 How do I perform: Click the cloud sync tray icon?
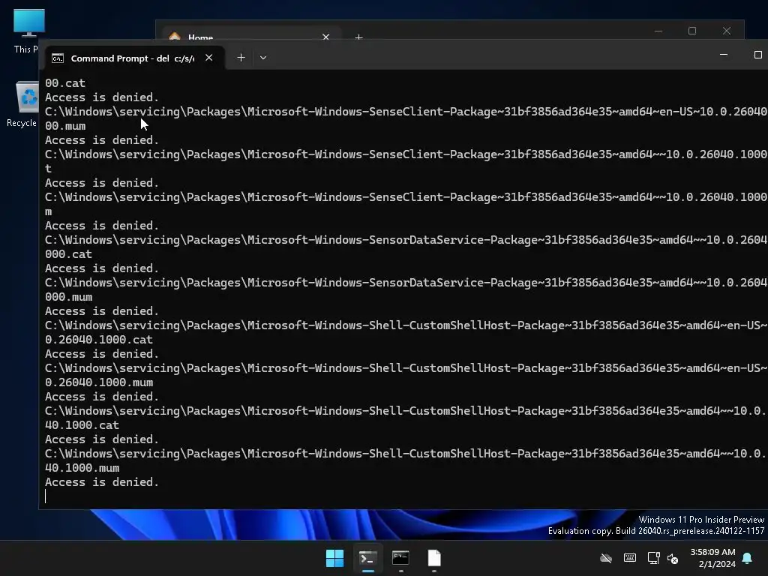[x=606, y=558]
